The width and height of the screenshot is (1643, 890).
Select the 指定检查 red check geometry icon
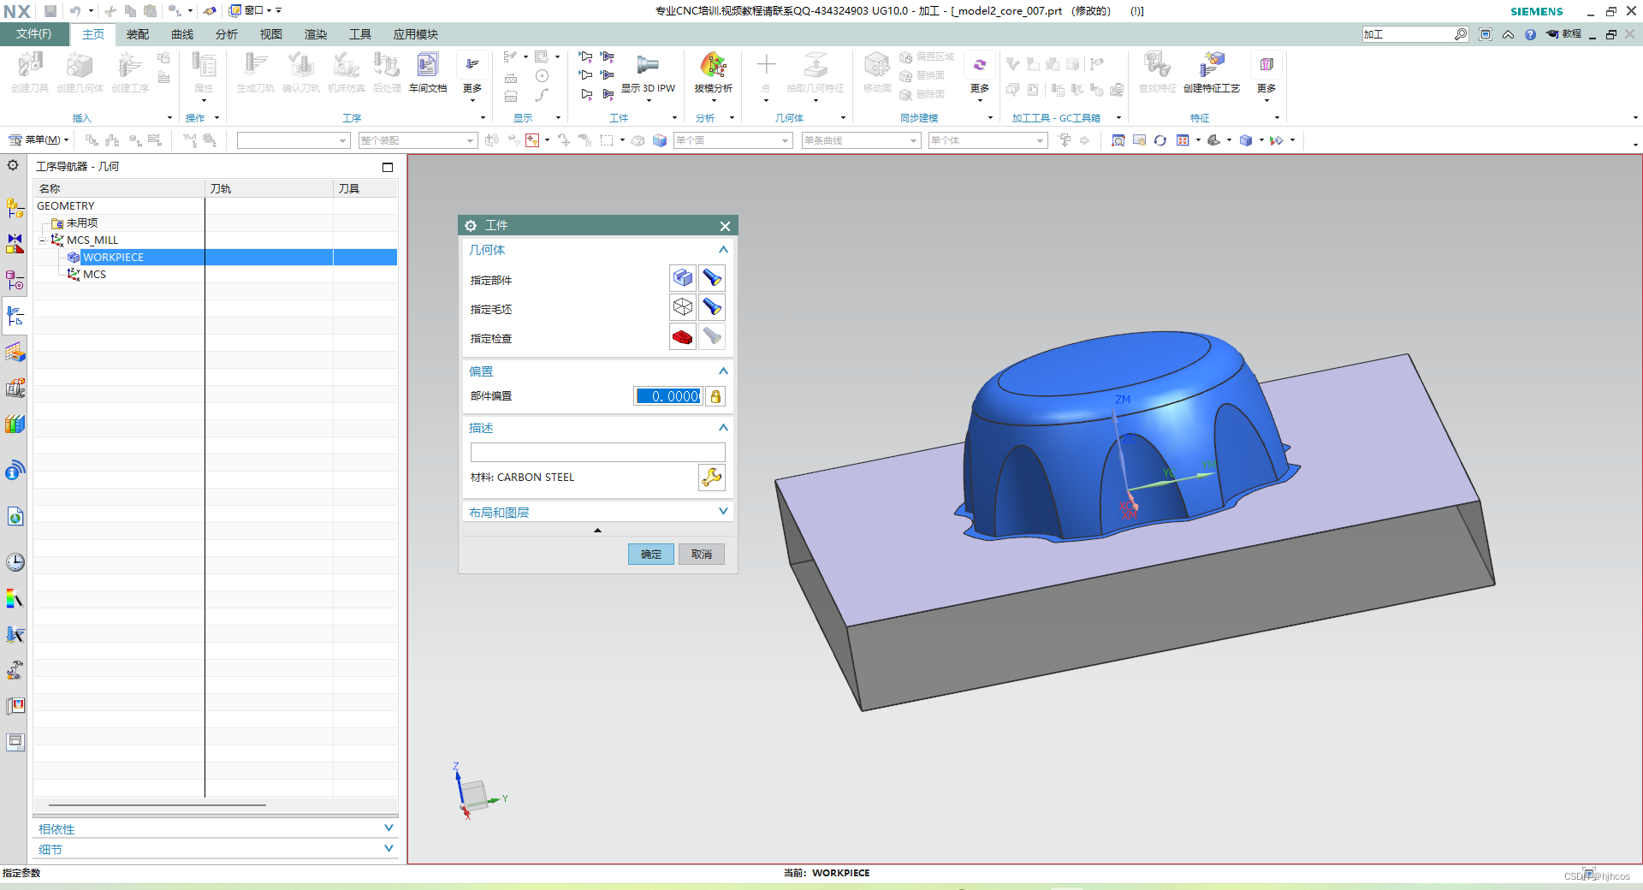[682, 336]
